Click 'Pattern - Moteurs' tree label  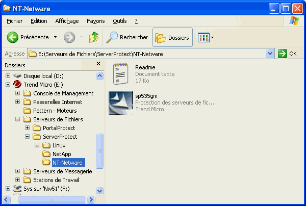tap(55, 111)
